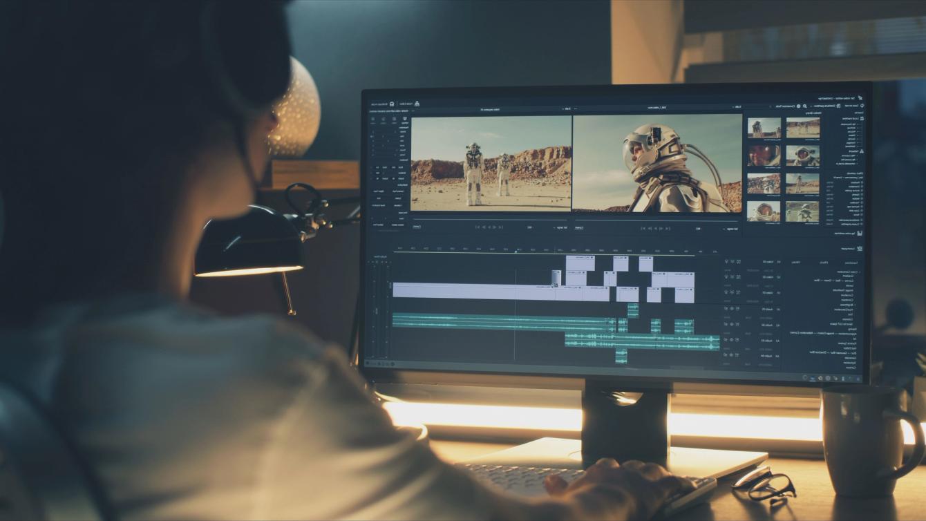Select the thumbnail of the crouching astronaut
Viewport: 926px width, 521px height.
click(802, 211)
